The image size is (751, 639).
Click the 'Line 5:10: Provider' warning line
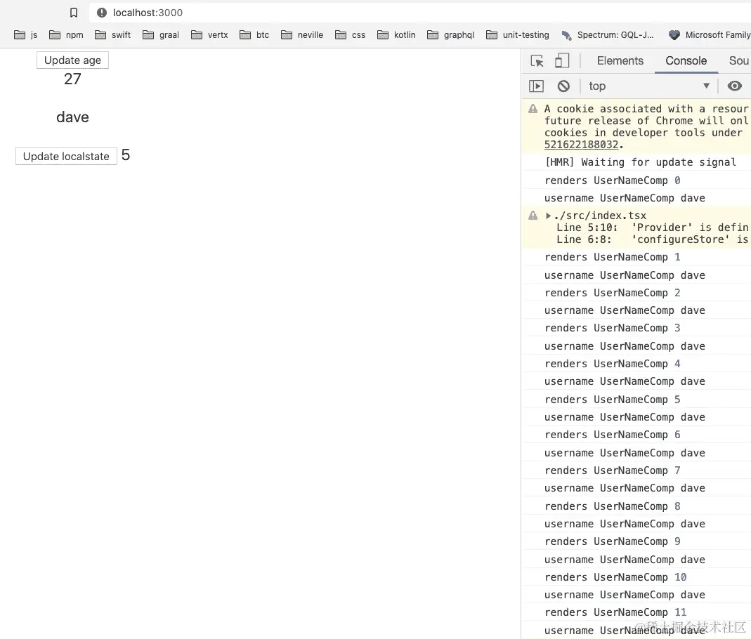652,228
